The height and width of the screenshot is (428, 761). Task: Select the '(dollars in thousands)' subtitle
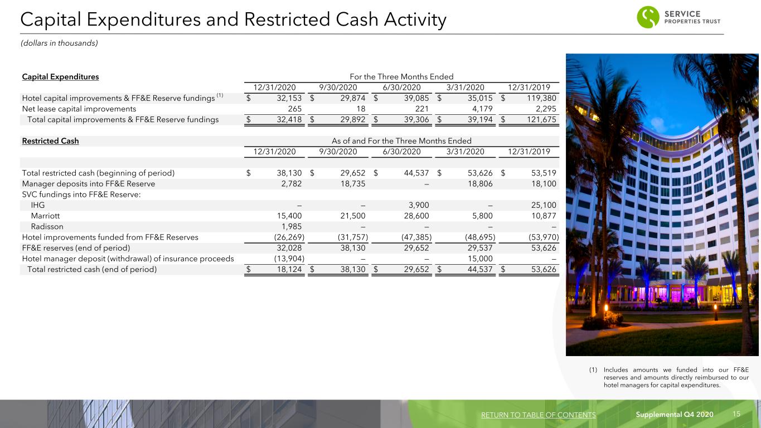click(x=59, y=43)
